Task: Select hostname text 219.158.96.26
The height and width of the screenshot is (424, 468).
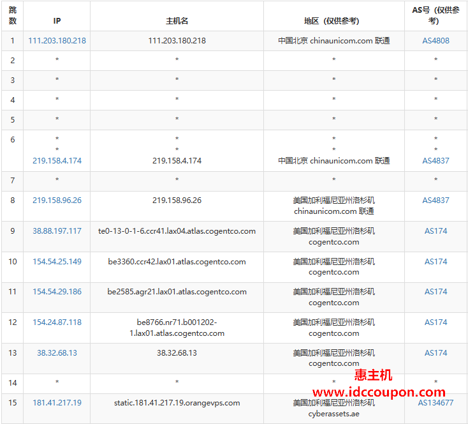Action: click(177, 201)
